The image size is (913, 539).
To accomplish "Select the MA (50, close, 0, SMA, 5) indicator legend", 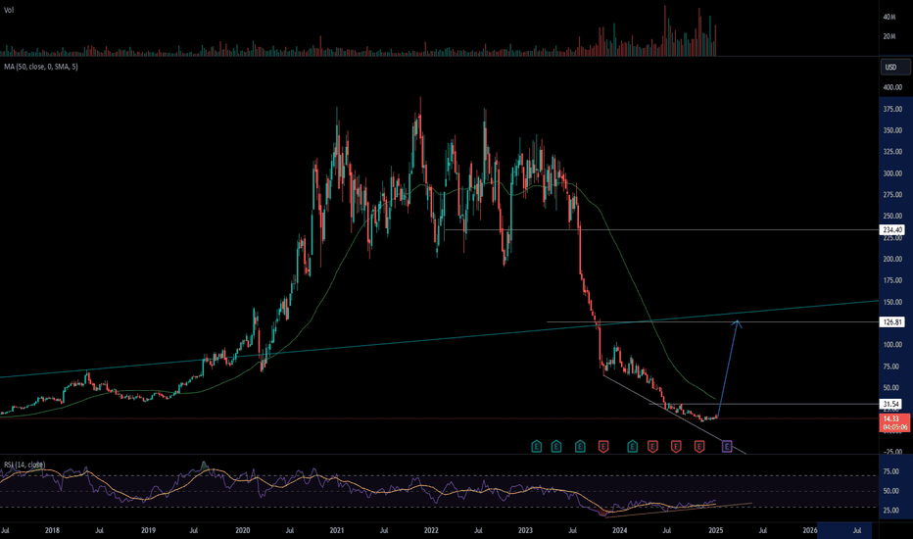I will click(41, 67).
